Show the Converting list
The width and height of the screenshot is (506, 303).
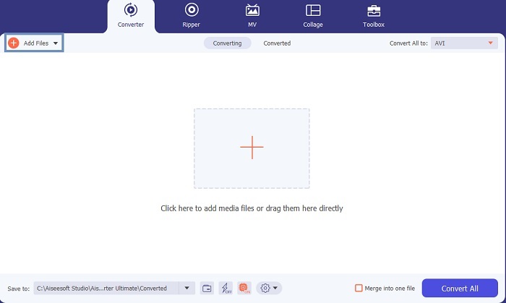click(x=227, y=43)
